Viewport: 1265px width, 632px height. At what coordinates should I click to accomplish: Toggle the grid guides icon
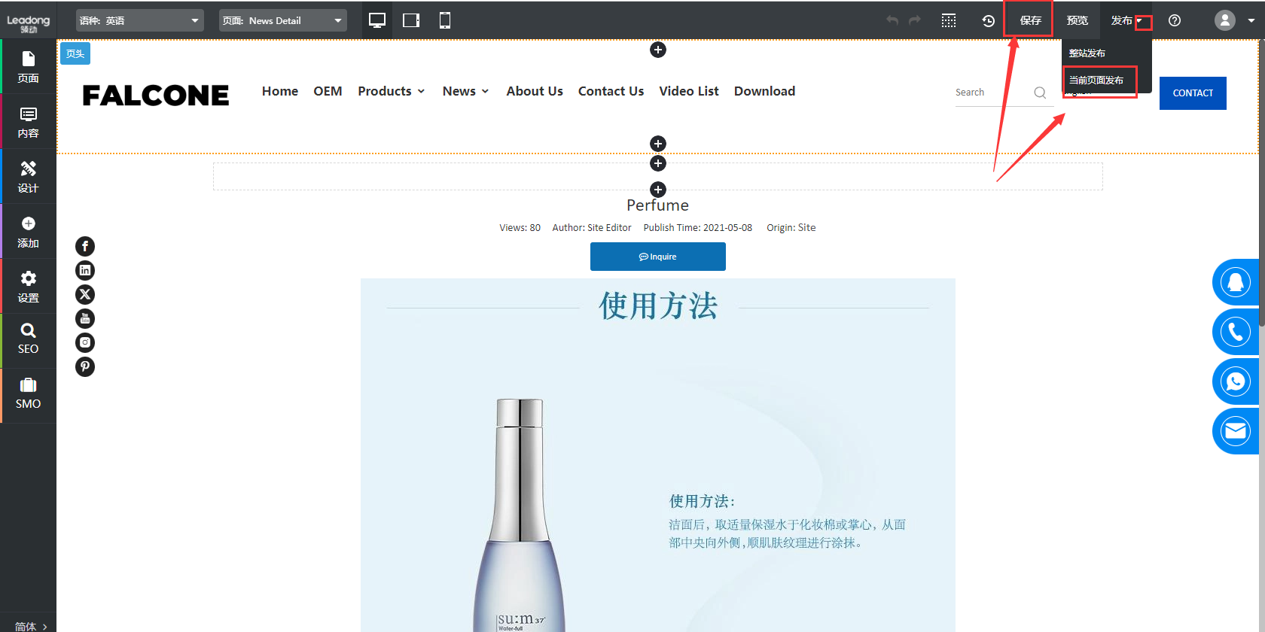pyautogui.click(x=949, y=21)
